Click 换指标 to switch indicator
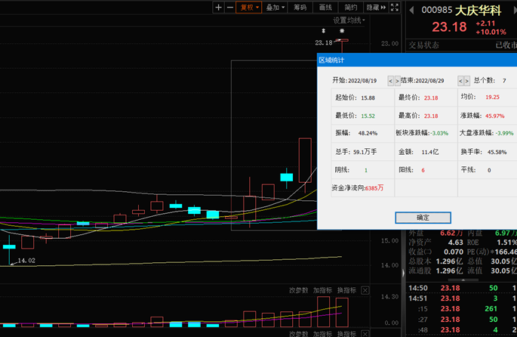Viewport: 517px width, 337px height. pos(346,290)
